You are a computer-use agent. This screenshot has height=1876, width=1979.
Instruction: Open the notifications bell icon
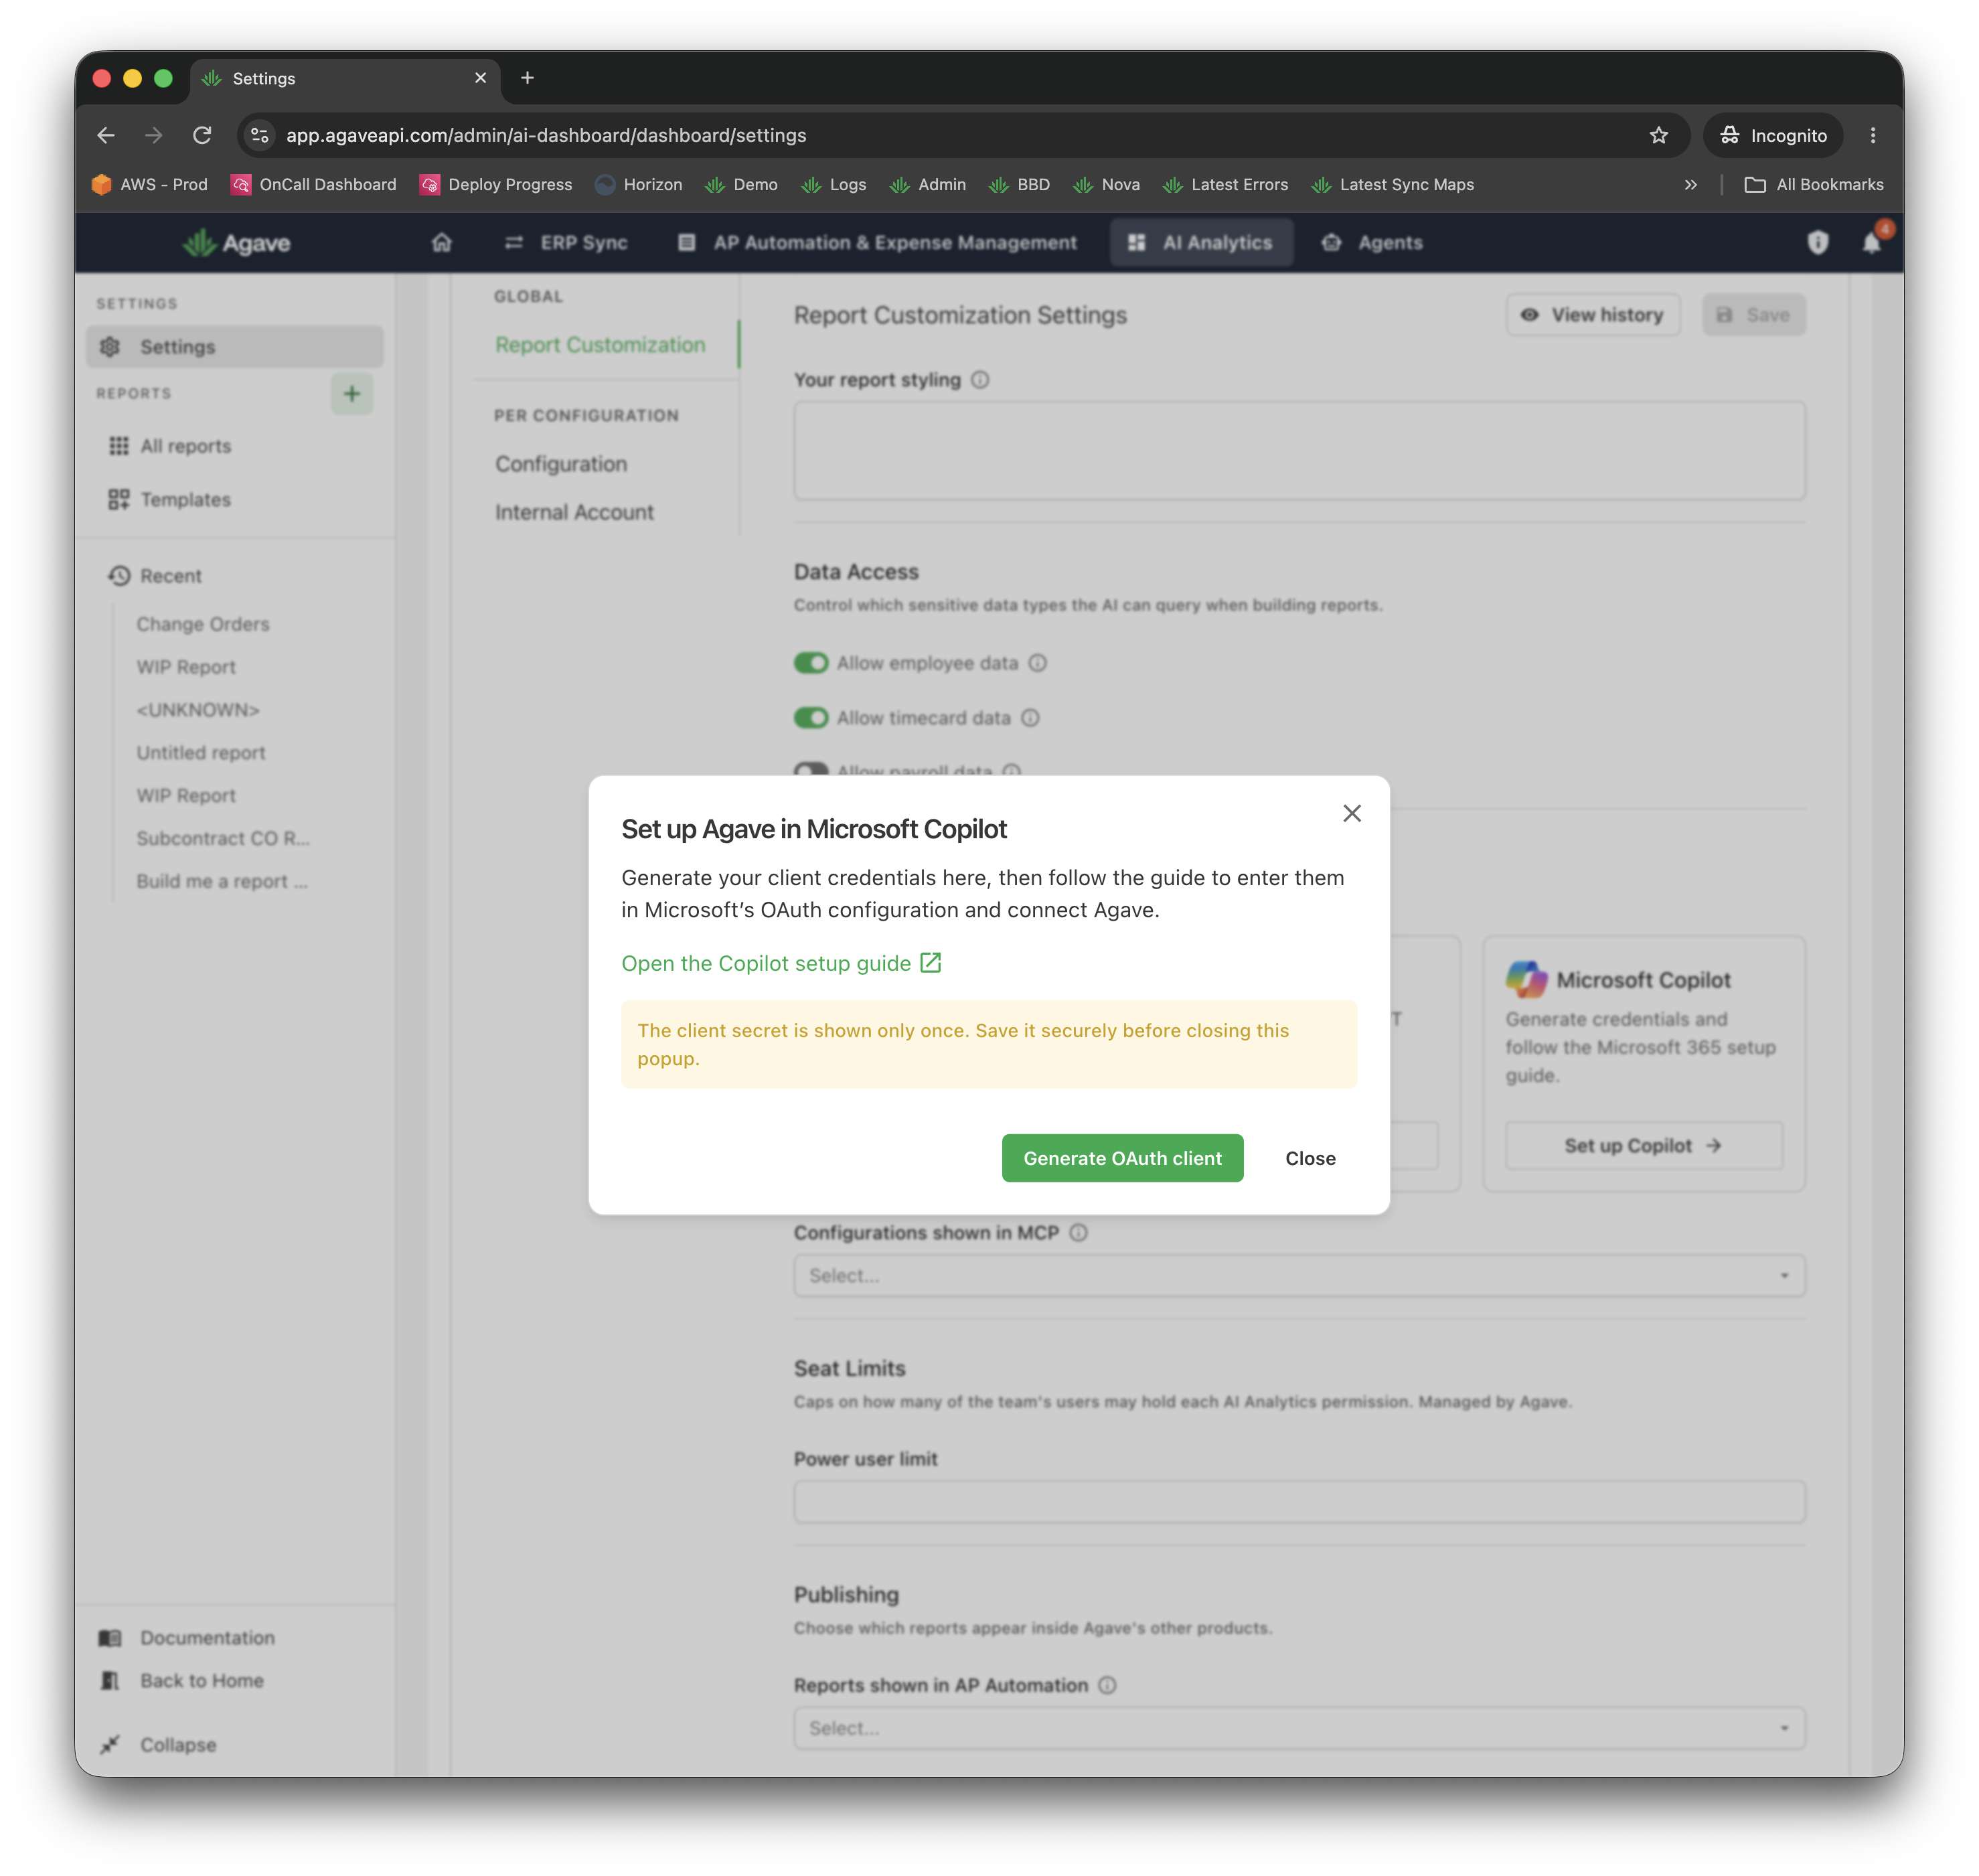coord(1871,242)
